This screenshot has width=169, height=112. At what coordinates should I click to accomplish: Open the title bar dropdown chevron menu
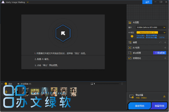pos(28,2)
